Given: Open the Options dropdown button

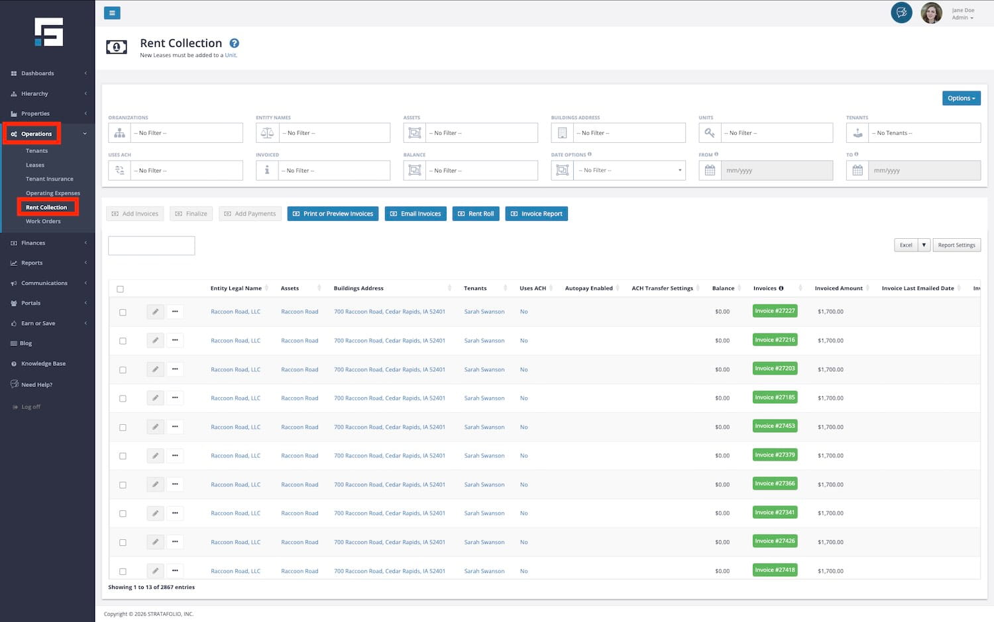Looking at the screenshot, I should tap(961, 98).
